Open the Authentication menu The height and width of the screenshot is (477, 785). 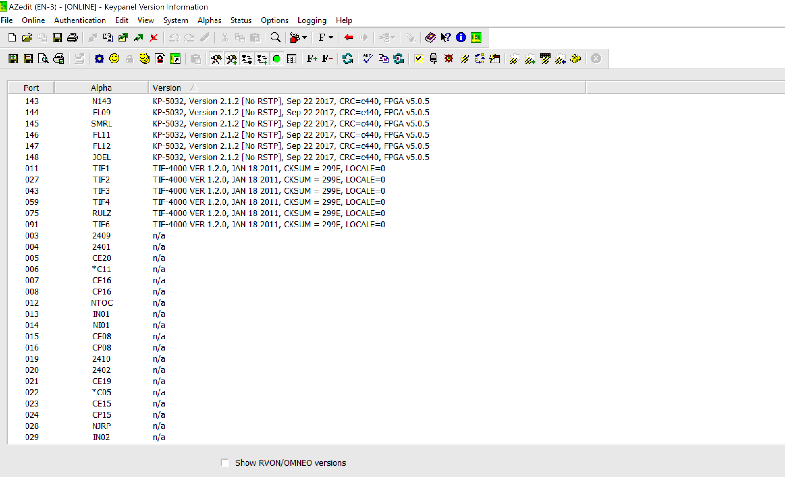pos(80,20)
